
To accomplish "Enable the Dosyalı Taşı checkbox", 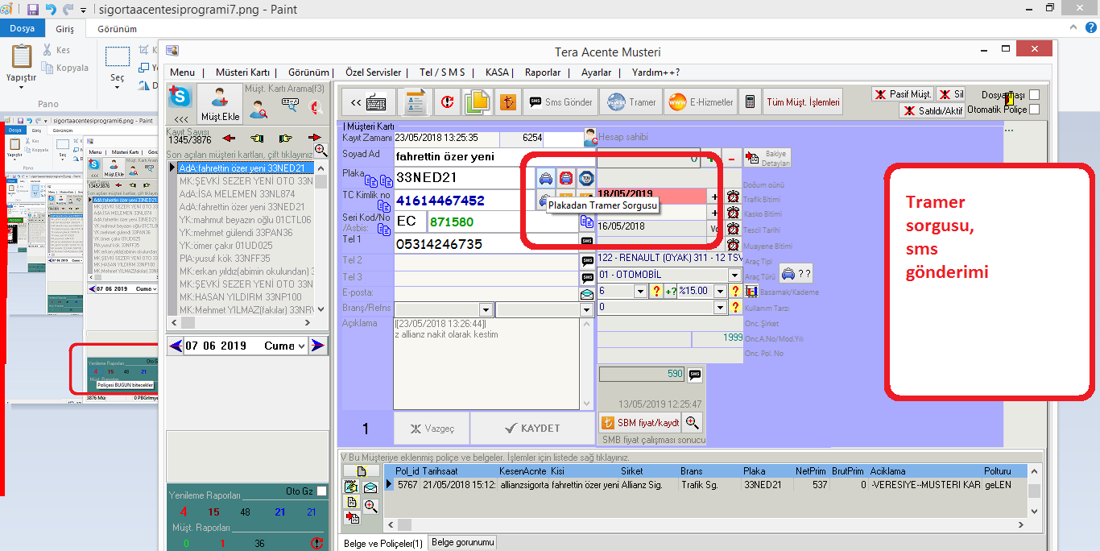I will (1034, 95).
